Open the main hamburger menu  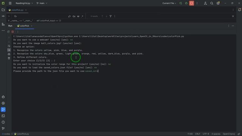[x=10, y=3]
